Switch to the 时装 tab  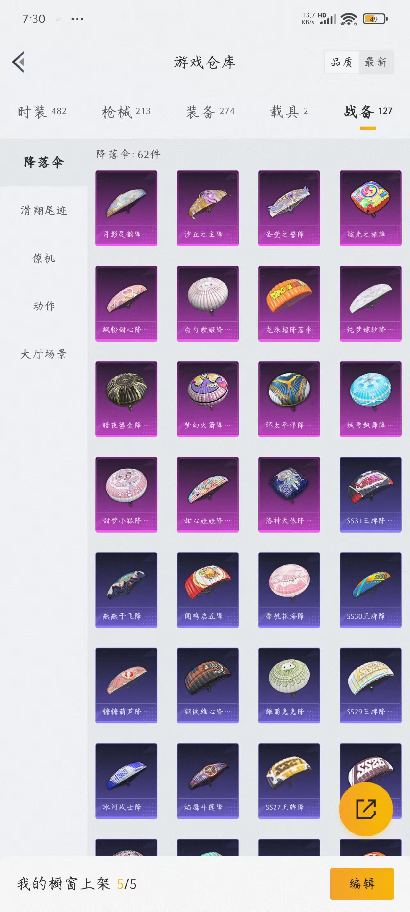[x=42, y=112]
